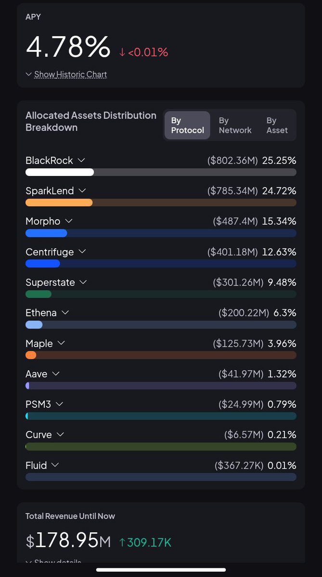Click the Morpho blue allocation bar

(x=46, y=233)
